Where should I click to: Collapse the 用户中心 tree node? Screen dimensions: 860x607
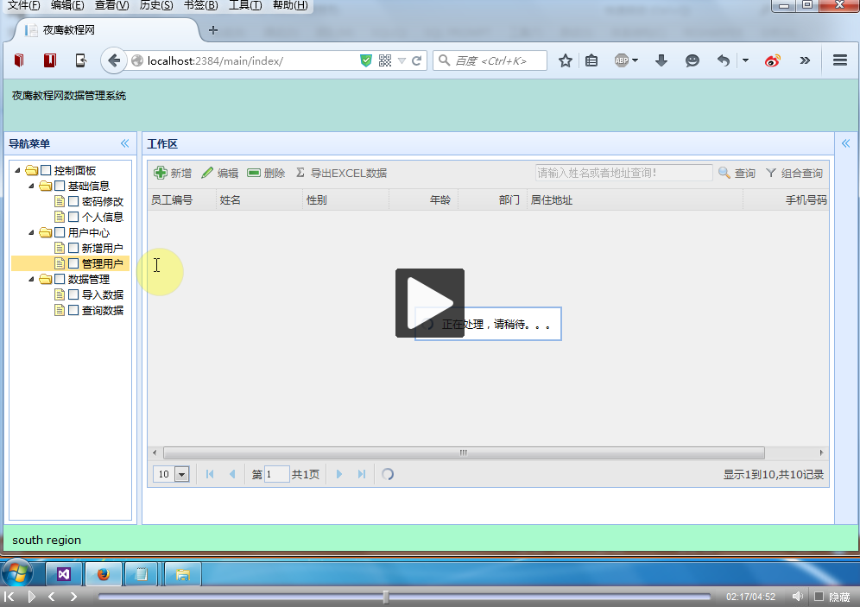[x=32, y=232]
